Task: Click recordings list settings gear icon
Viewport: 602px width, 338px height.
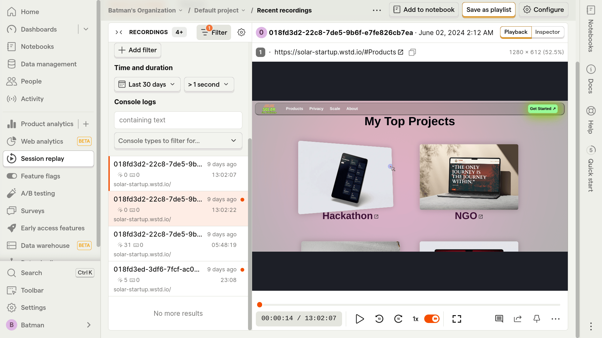Action: pyautogui.click(x=241, y=32)
